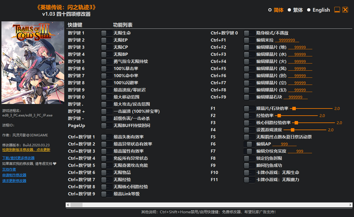Click the 耀晶片/石块倍率 slider
The image size is (354, 217).
pos(311,108)
